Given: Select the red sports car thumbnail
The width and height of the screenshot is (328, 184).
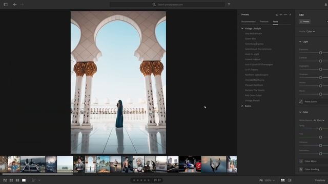Looking at the screenshot, I should coord(190,164).
